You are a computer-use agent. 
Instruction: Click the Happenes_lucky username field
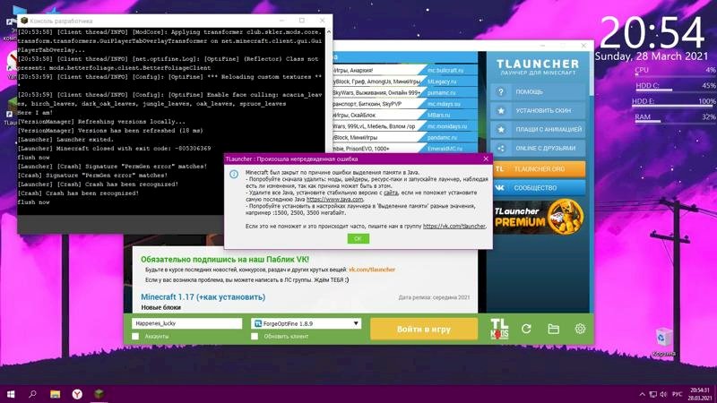click(186, 323)
